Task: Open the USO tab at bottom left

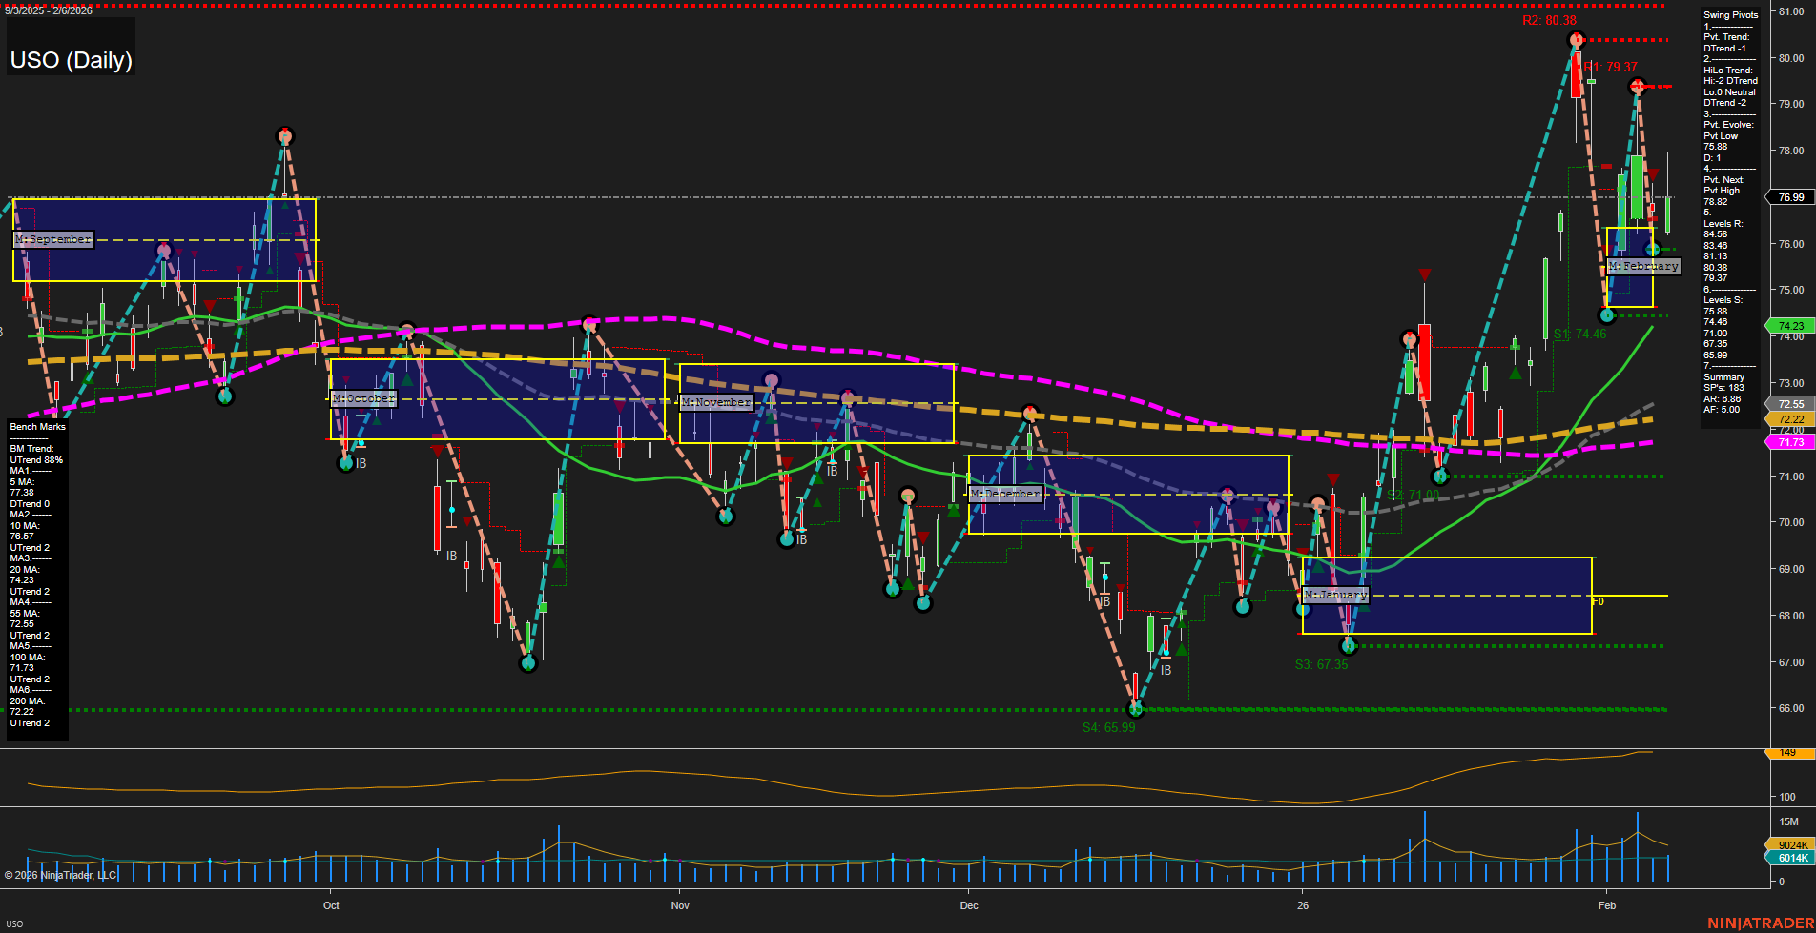Action: [14, 923]
